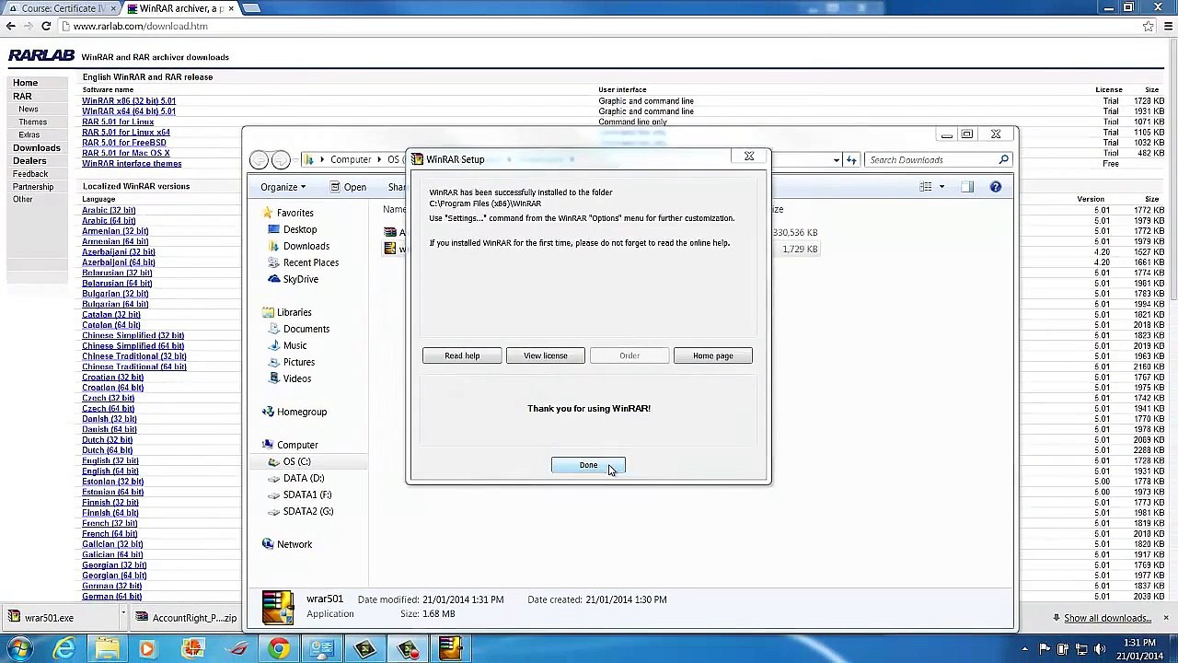Open the WinRAR interface themes link
Viewport: 1178px width, 663px height.
click(x=132, y=164)
